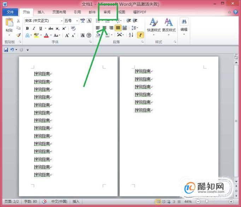Viewport: 241px width, 207px height.
Task: Apply character border (boxed A) icon
Action: 89,21
